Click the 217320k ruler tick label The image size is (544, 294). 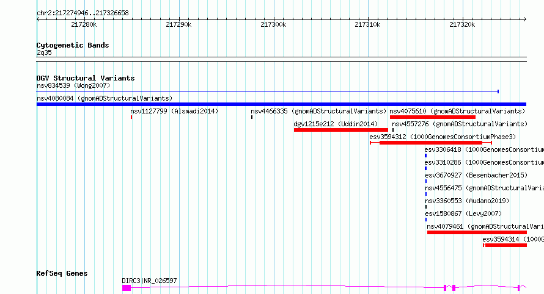point(462,24)
